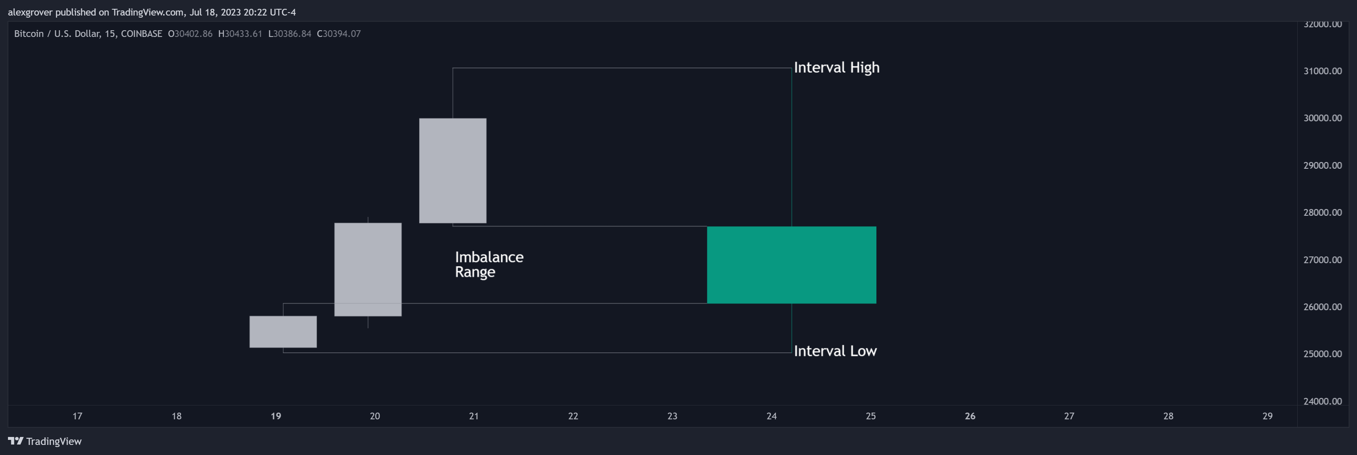Screen dimensions: 1357x455
Task: Click the 26000.00 price axis label
Action: (x=1322, y=307)
